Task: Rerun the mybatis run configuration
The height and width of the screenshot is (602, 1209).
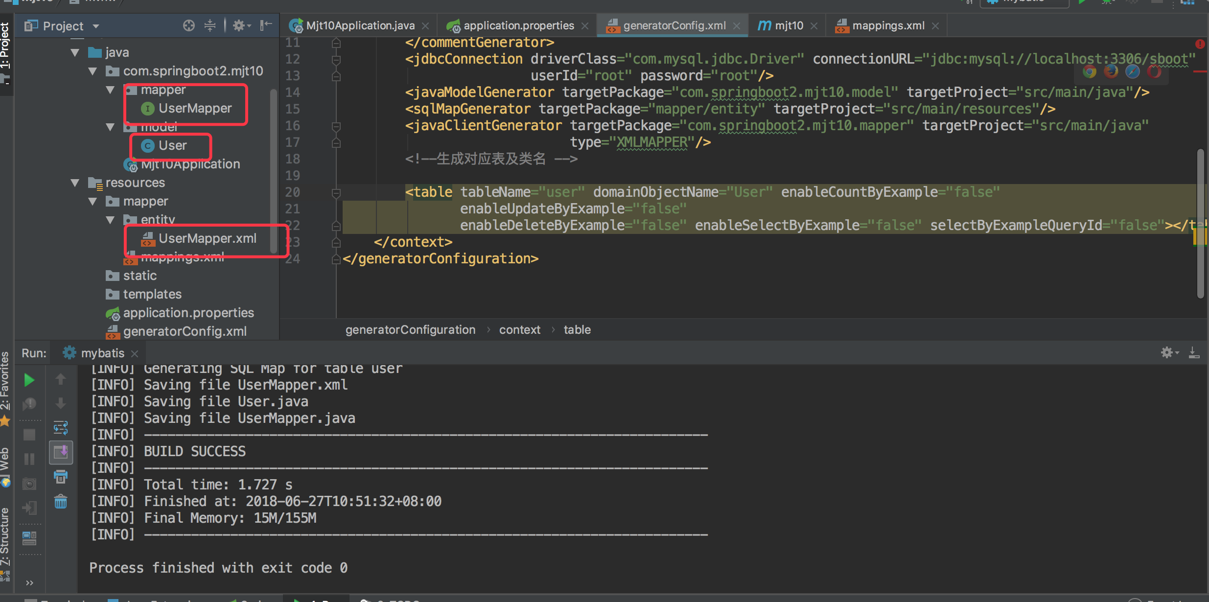Action: tap(29, 380)
